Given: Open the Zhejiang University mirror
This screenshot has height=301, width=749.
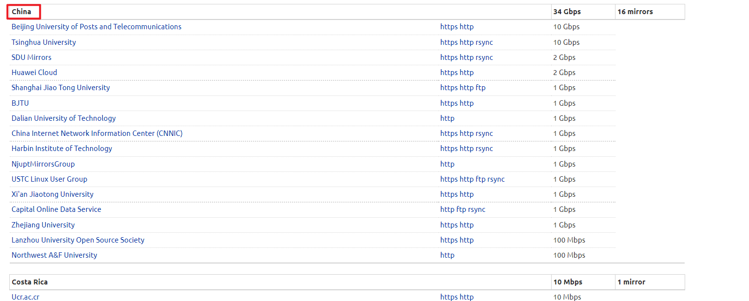Looking at the screenshot, I should 43,225.
